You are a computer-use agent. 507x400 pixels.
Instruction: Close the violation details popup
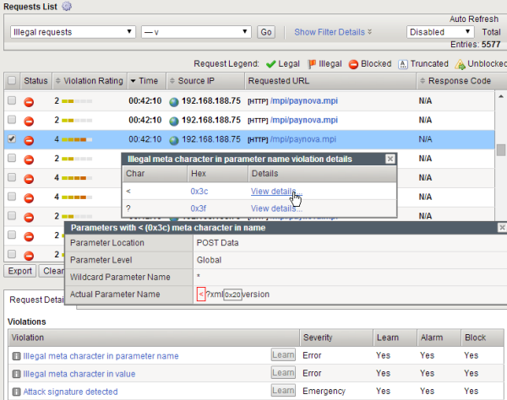[390, 159]
